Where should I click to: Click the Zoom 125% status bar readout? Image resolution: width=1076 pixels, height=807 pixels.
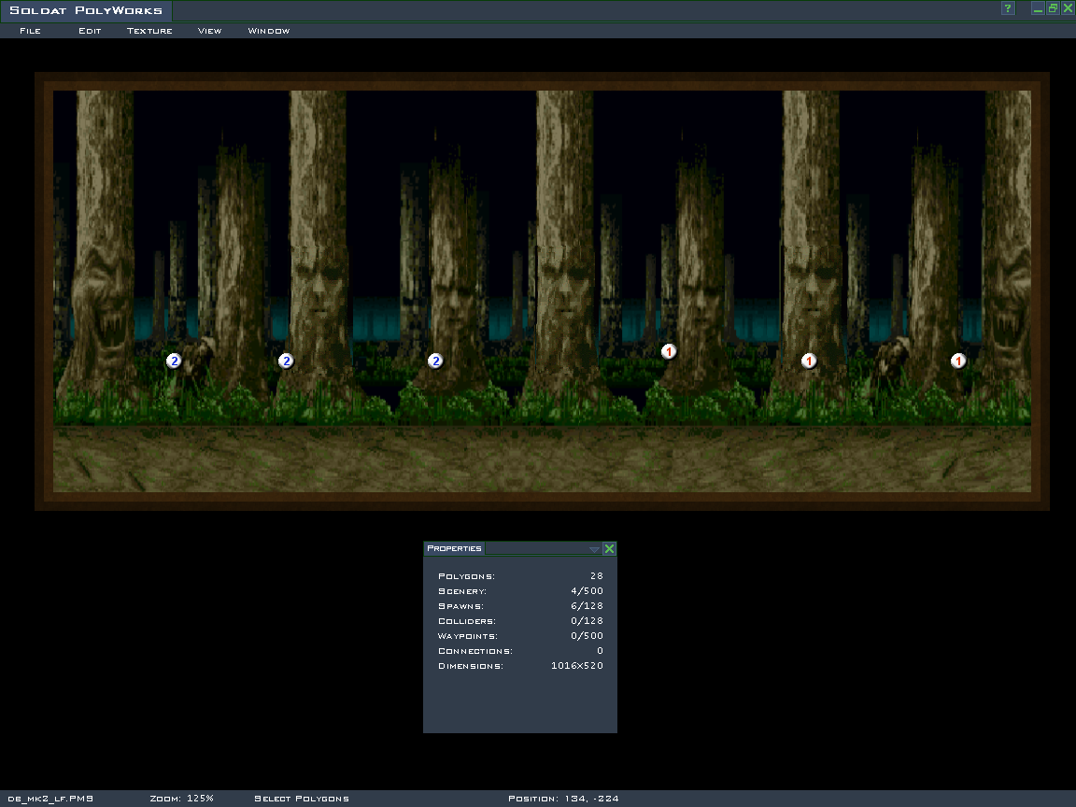181,799
